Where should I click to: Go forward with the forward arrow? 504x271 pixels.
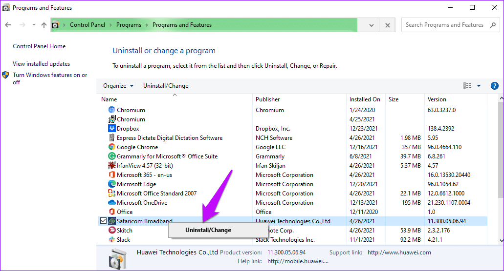pyautogui.click(x=22, y=25)
